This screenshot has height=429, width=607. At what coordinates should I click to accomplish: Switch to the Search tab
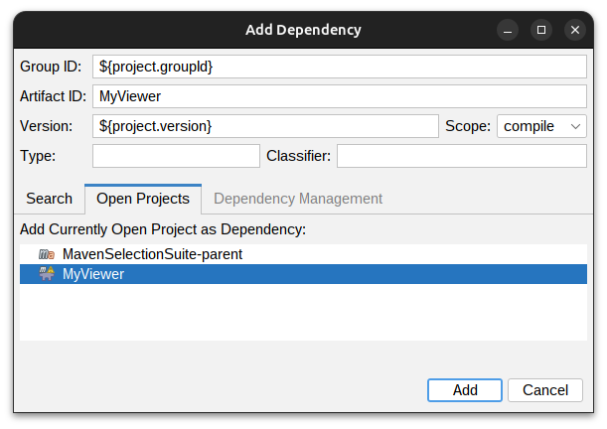(x=49, y=199)
